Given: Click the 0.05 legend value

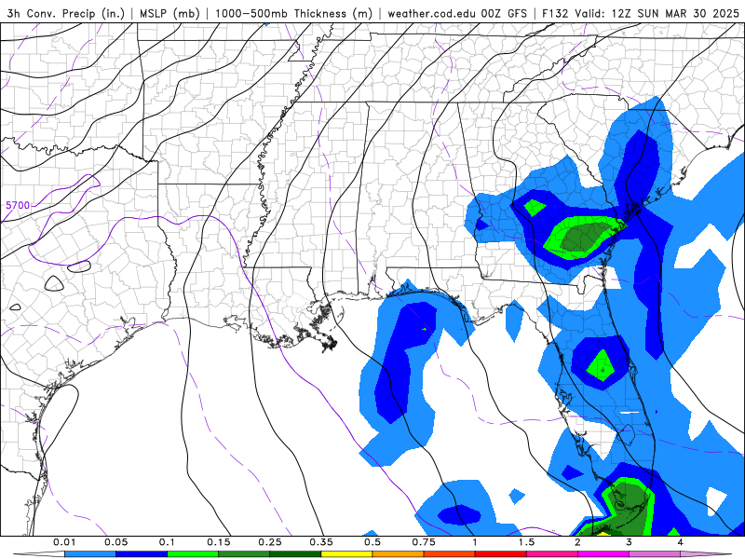Looking at the screenshot, I should click(115, 542).
